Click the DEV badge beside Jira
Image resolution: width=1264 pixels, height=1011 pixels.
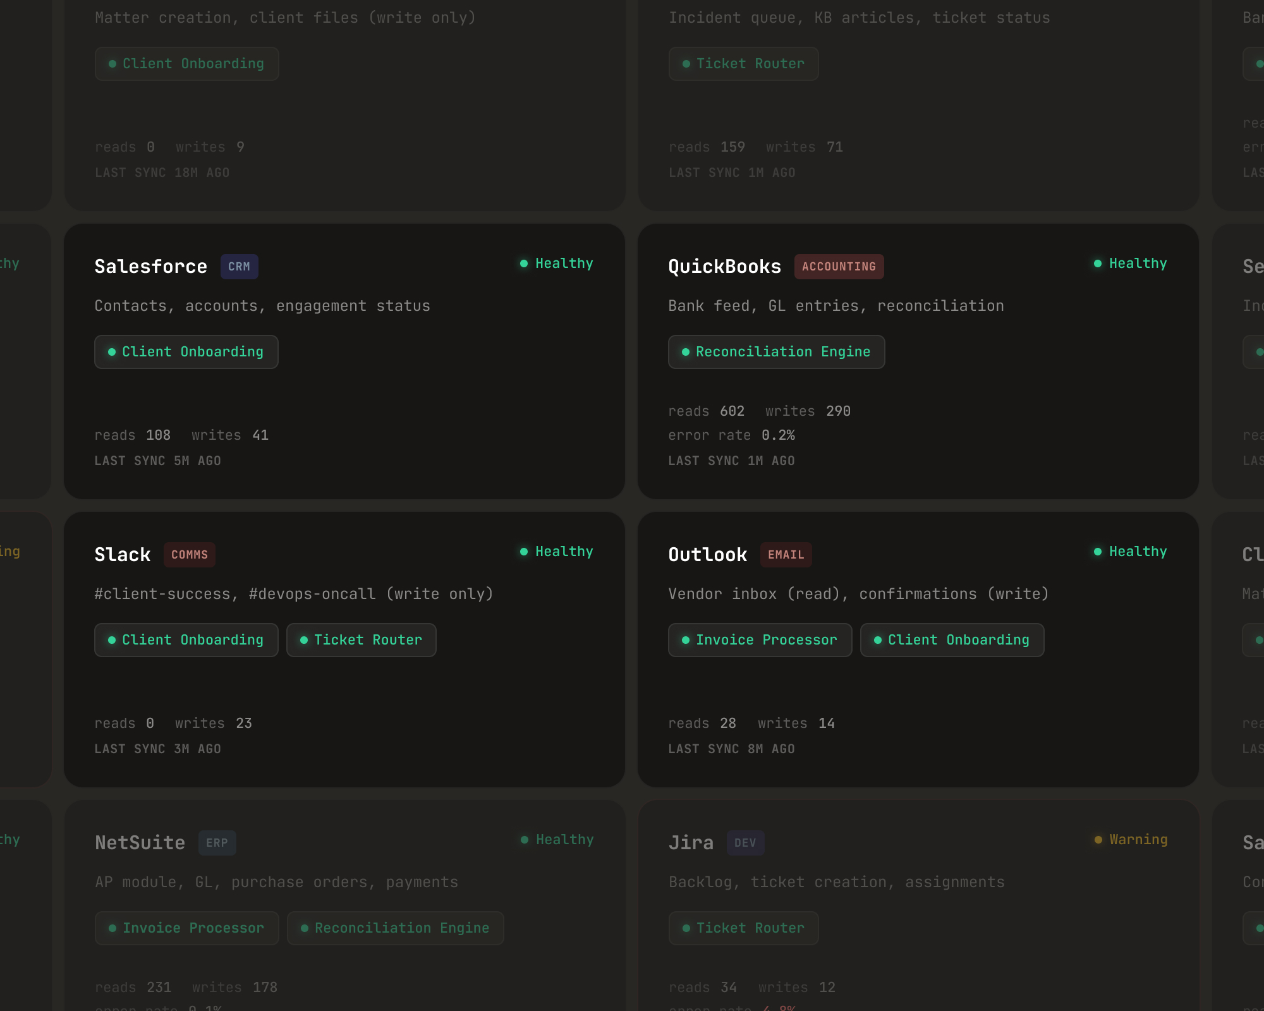(746, 843)
